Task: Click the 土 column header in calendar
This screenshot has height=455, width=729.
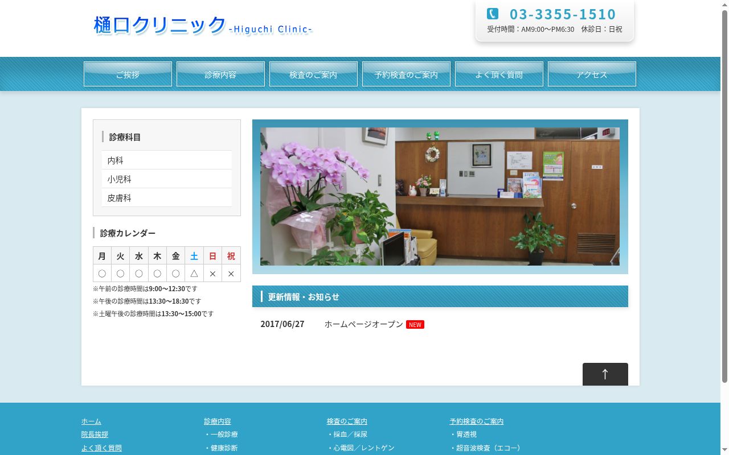Action: click(194, 256)
